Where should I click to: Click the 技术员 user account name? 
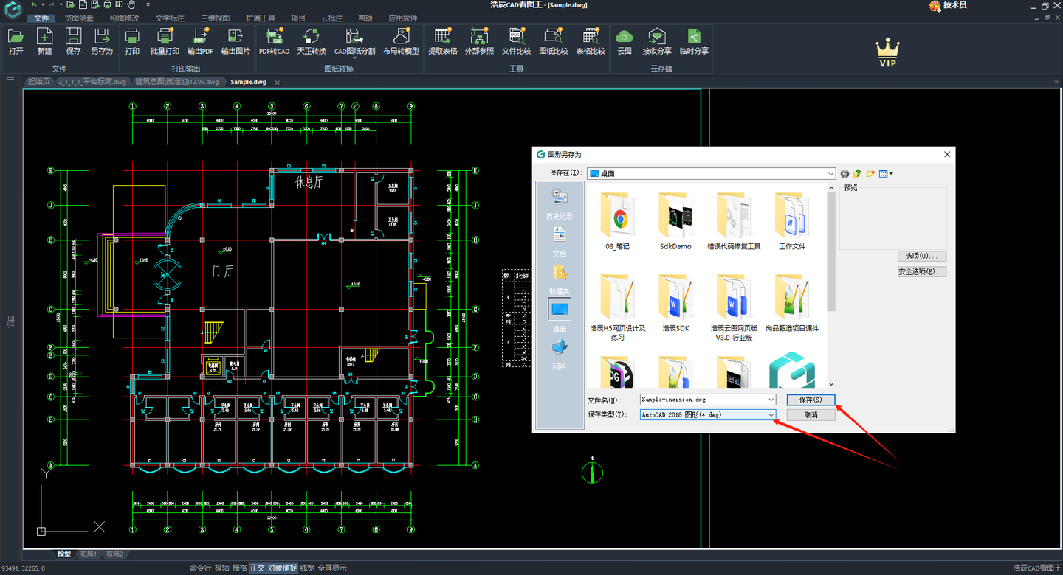(954, 5)
